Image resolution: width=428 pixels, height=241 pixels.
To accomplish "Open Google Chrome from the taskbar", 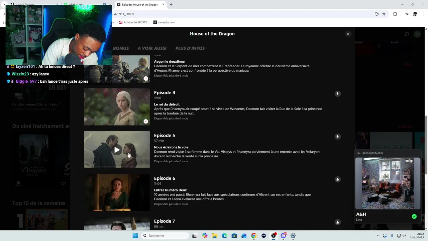I will tap(254, 236).
